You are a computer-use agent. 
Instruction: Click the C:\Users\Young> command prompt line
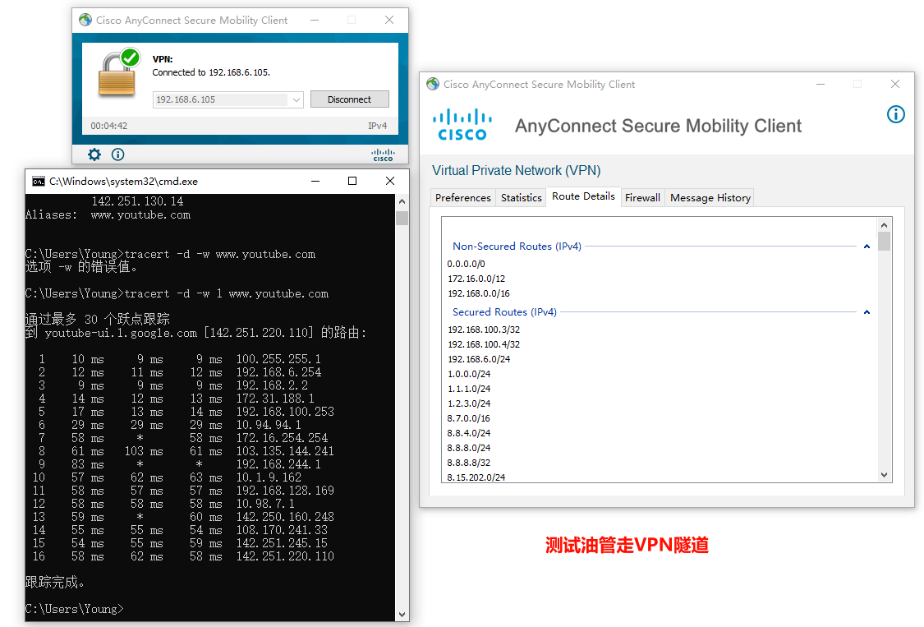coord(75,608)
